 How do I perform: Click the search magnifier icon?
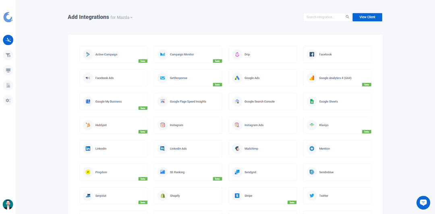point(347,17)
